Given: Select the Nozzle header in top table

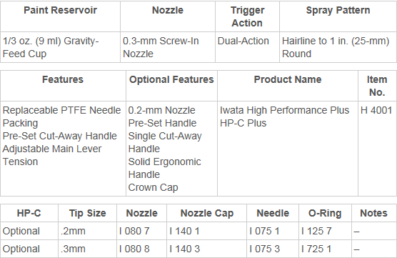Looking at the screenshot, I should tap(168, 11).
